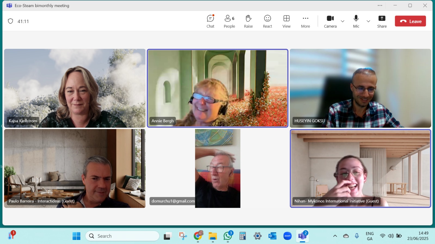Image resolution: width=435 pixels, height=244 pixels.
Task: Show hidden system tray icons
Action: coord(335,236)
